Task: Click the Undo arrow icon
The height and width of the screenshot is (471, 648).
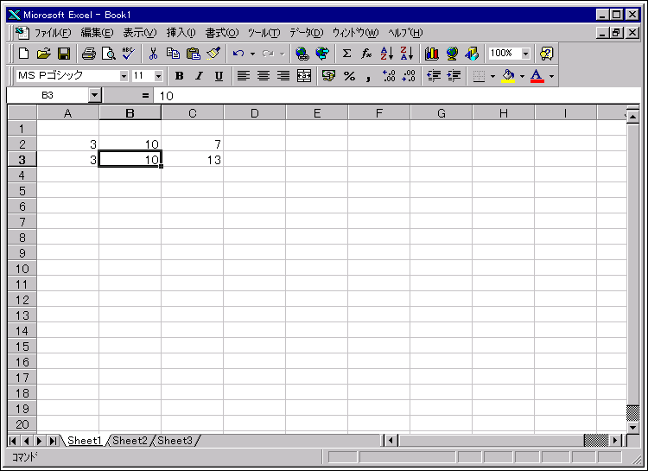Action: coord(238,54)
